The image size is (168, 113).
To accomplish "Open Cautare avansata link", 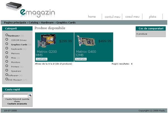I will coord(17,104).
